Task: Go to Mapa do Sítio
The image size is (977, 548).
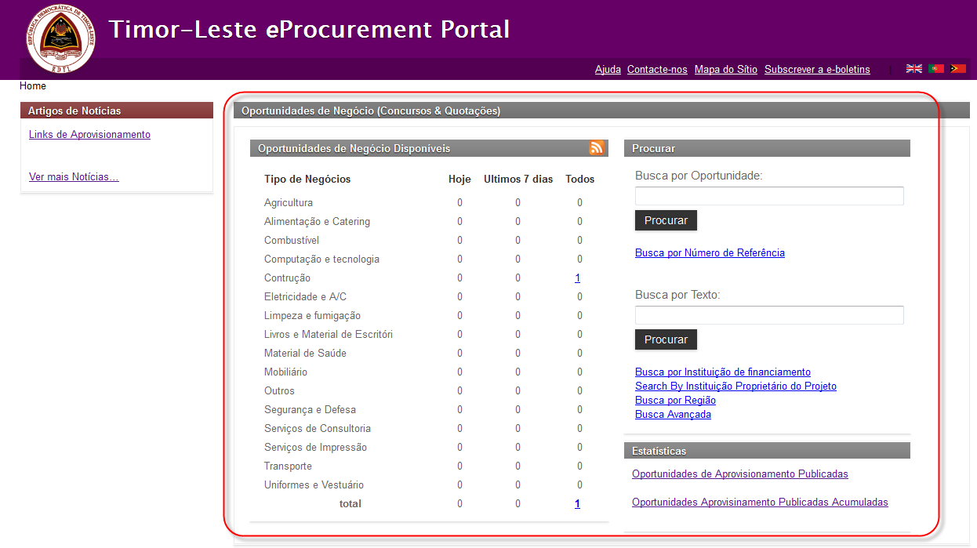Action: click(725, 69)
